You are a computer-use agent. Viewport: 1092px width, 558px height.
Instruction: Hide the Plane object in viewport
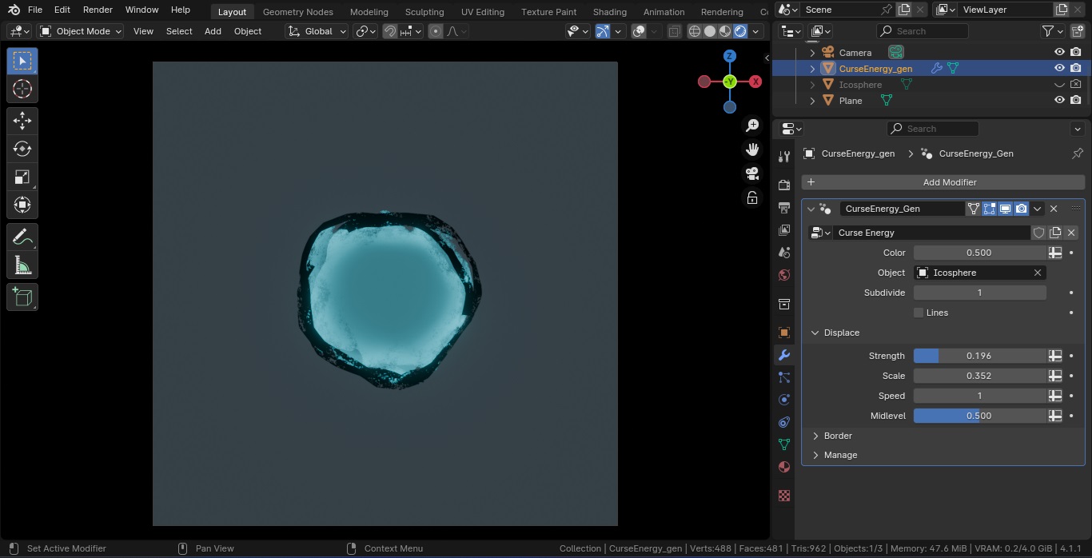tap(1059, 101)
